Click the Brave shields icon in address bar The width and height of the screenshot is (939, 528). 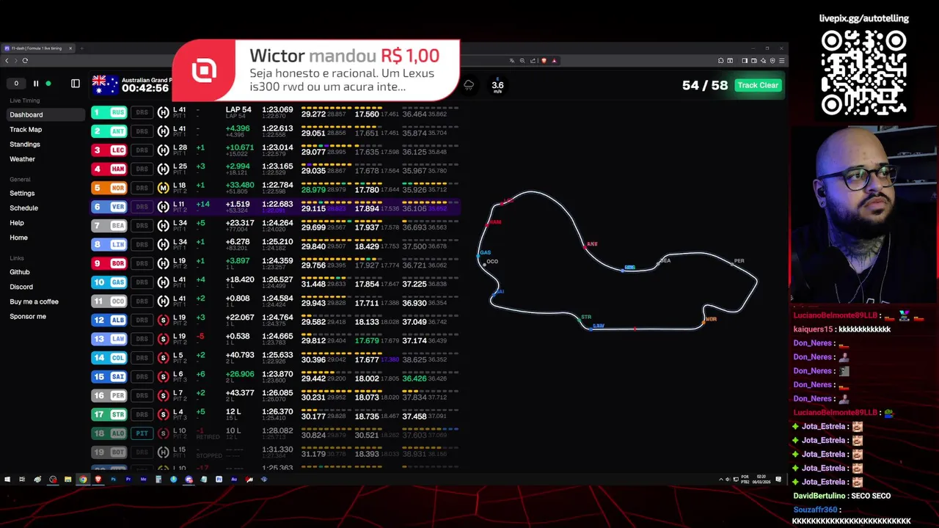(544, 60)
